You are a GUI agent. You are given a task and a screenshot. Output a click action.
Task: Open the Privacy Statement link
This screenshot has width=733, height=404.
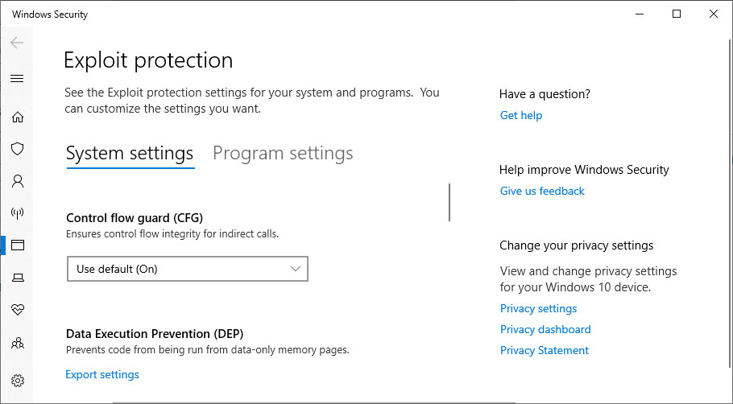(545, 350)
